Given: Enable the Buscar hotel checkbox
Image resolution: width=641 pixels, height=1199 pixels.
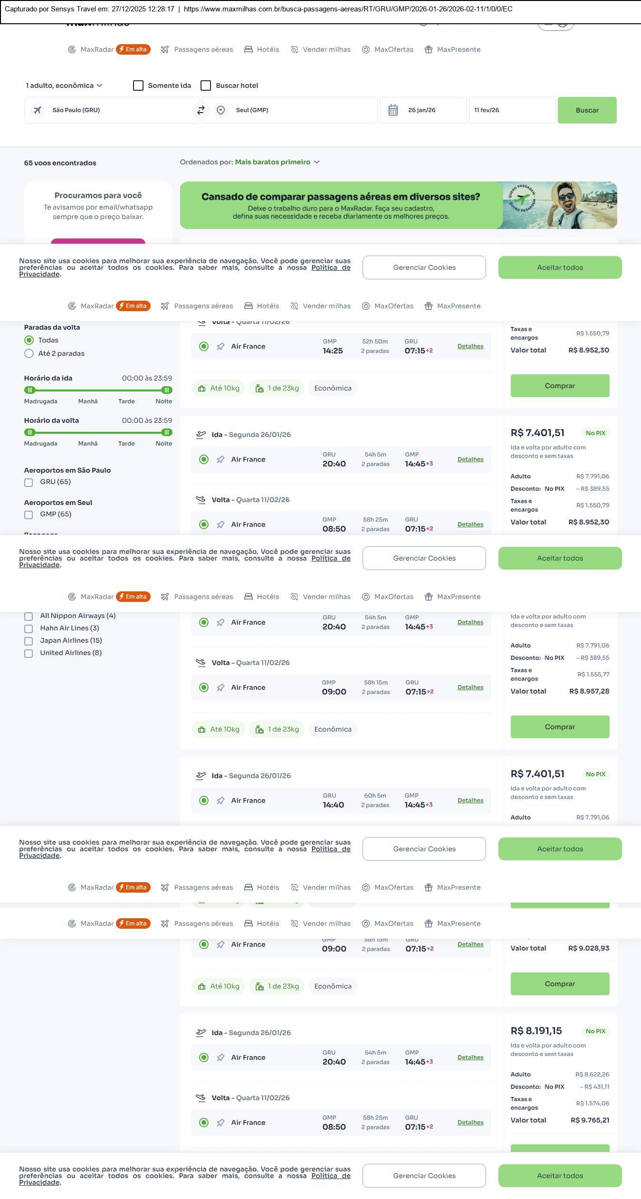Looking at the screenshot, I should (206, 86).
